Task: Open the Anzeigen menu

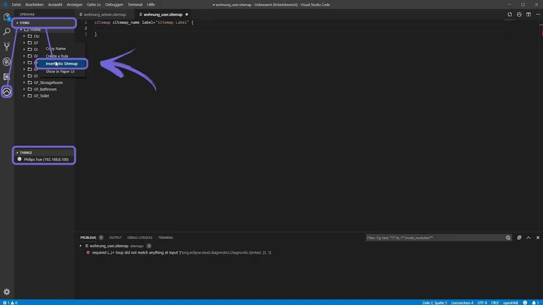Action: coord(74,4)
